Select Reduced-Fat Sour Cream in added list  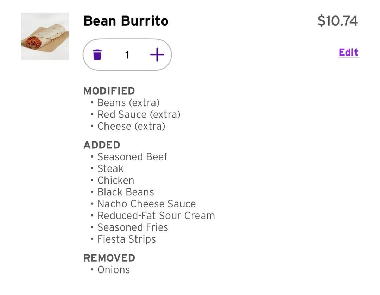pos(156,216)
